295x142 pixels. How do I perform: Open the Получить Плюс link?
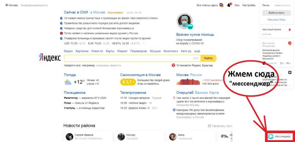pyautogui.click(x=276, y=20)
